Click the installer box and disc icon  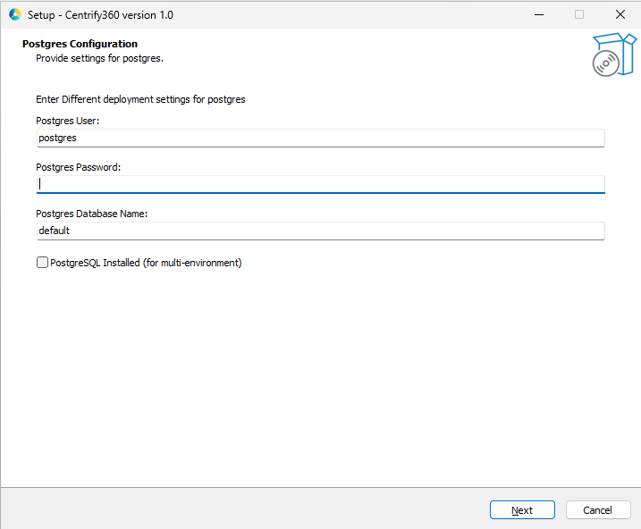click(614, 55)
